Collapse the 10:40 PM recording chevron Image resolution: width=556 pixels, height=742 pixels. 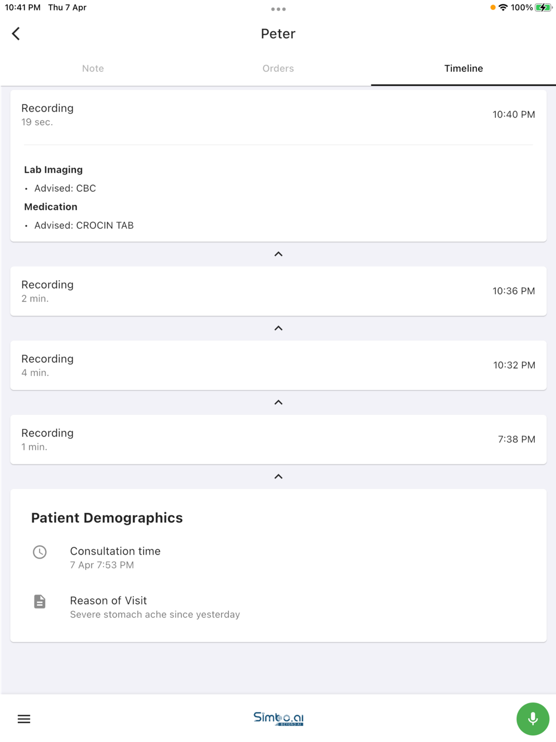click(x=279, y=254)
